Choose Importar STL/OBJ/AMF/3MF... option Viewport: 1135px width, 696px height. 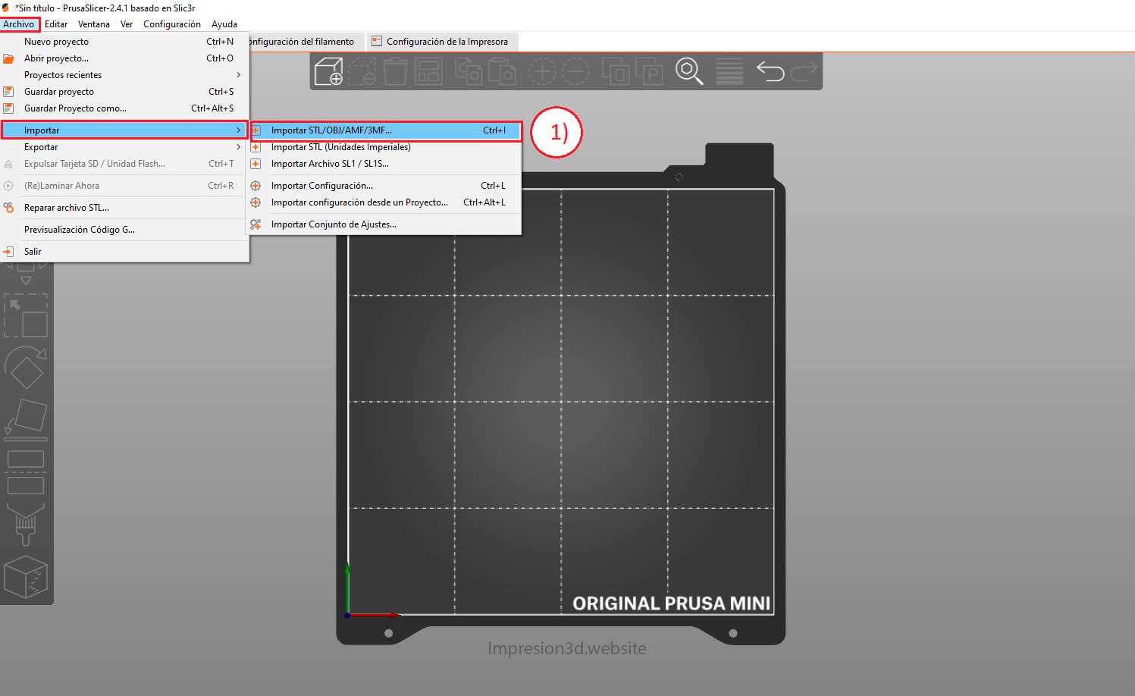click(x=386, y=130)
